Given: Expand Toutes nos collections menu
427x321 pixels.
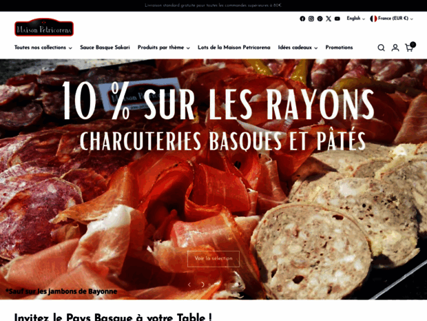Looking at the screenshot, I should point(43,48).
